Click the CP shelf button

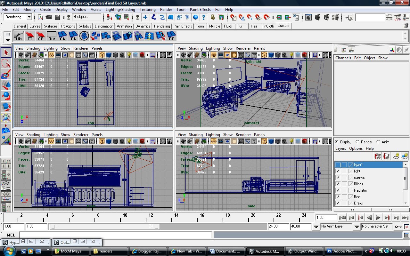[x=41, y=36]
